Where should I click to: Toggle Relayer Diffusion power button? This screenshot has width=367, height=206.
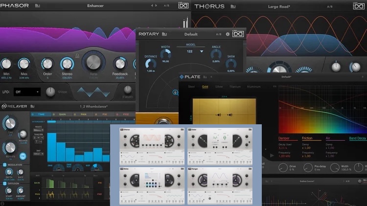point(4,183)
